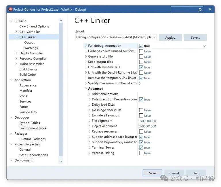Image resolution: width=221 pixels, height=187 pixels.
Task: Open the Manifest page
Action: 26,90
